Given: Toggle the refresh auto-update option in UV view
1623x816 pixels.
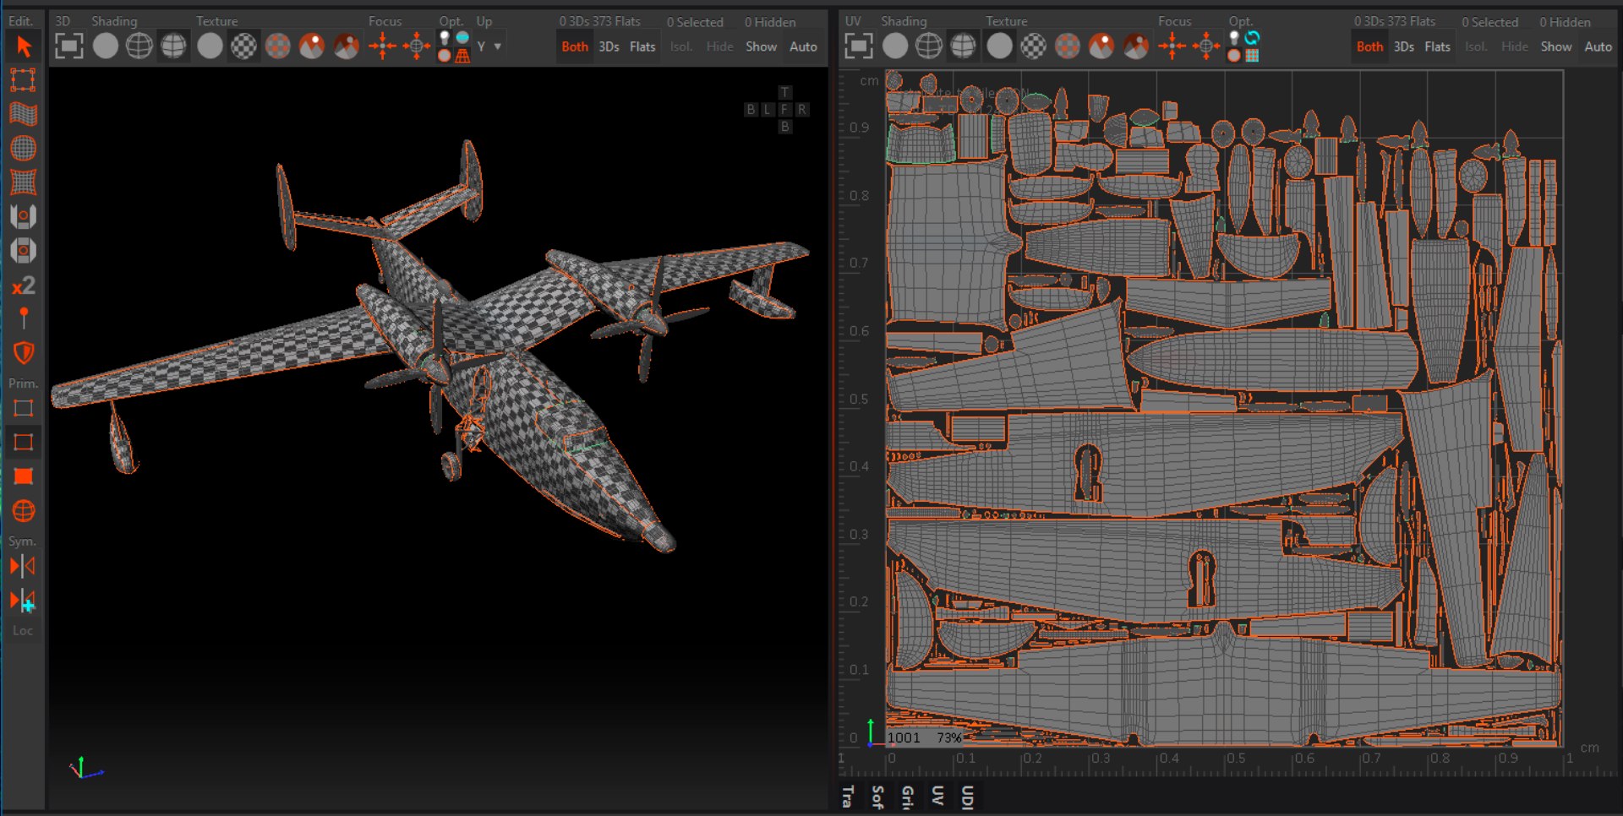Looking at the screenshot, I should pos(1252,38).
